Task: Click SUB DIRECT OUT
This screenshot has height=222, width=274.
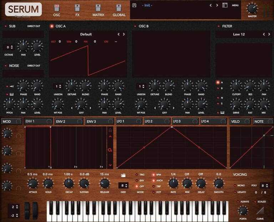Action: coord(34,26)
